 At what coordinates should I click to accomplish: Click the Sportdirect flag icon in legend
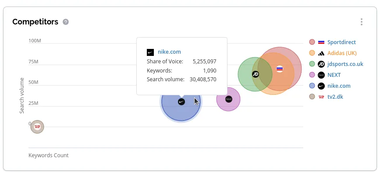[x=321, y=42]
